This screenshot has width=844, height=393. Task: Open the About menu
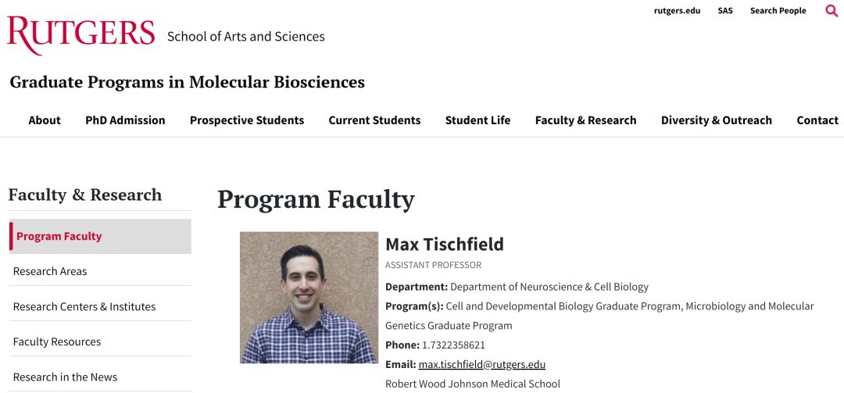coord(45,120)
